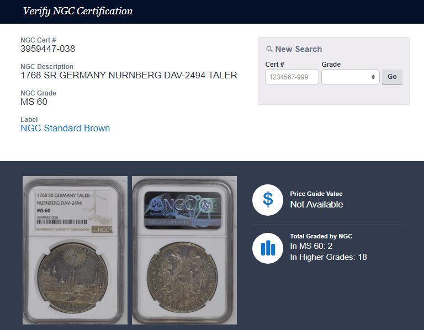Click the MS 60 grade value
The height and width of the screenshot is (330, 424).
pos(34,102)
